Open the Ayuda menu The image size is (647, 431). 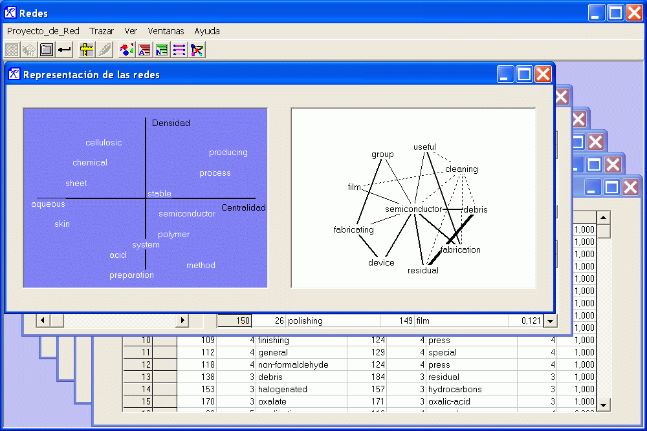click(207, 31)
